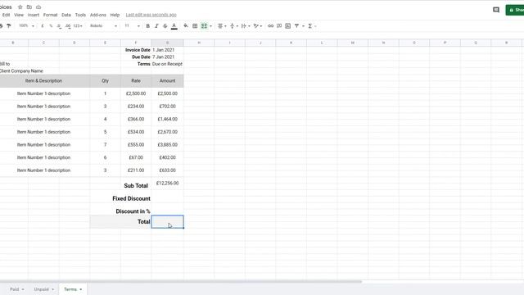Open the borders tool
Viewport: 524px width, 295px height.
[195, 25]
